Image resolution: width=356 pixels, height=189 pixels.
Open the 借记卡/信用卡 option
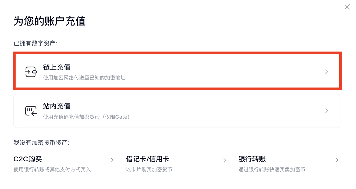147,159
